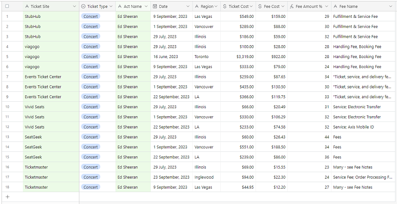Click the $549.00 ticket cost cell
Screen dimensions: 397x204
tap(238, 16)
